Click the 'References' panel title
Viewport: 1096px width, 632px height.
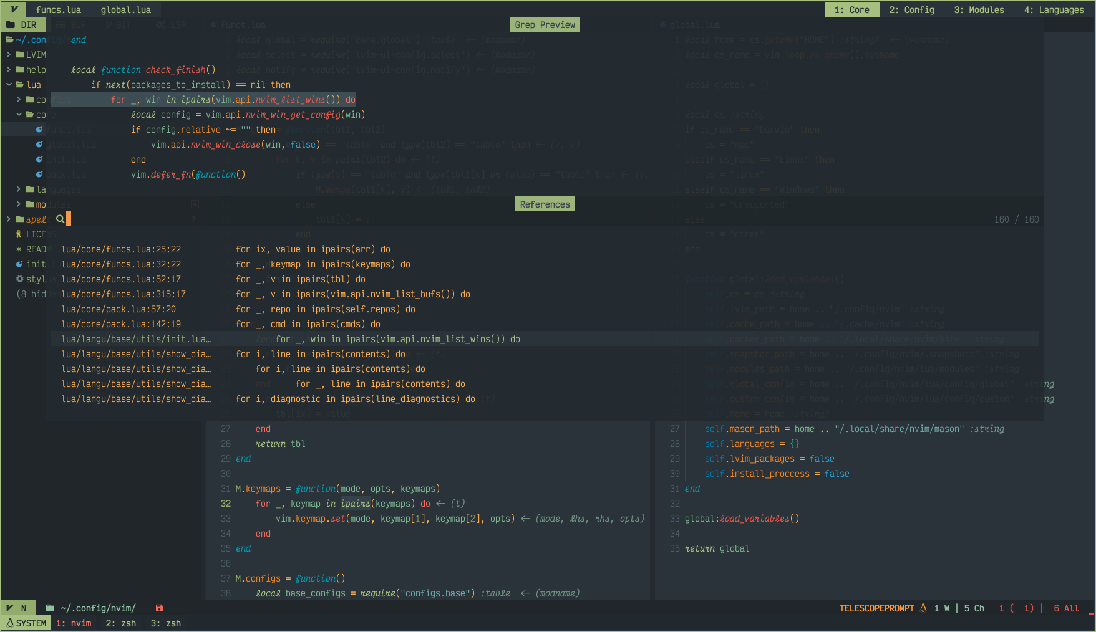pos(545,204)
